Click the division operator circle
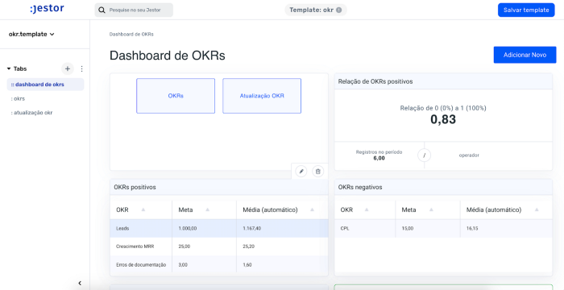Viewport: 564px width, 290px height. click(x=424, y=155)
